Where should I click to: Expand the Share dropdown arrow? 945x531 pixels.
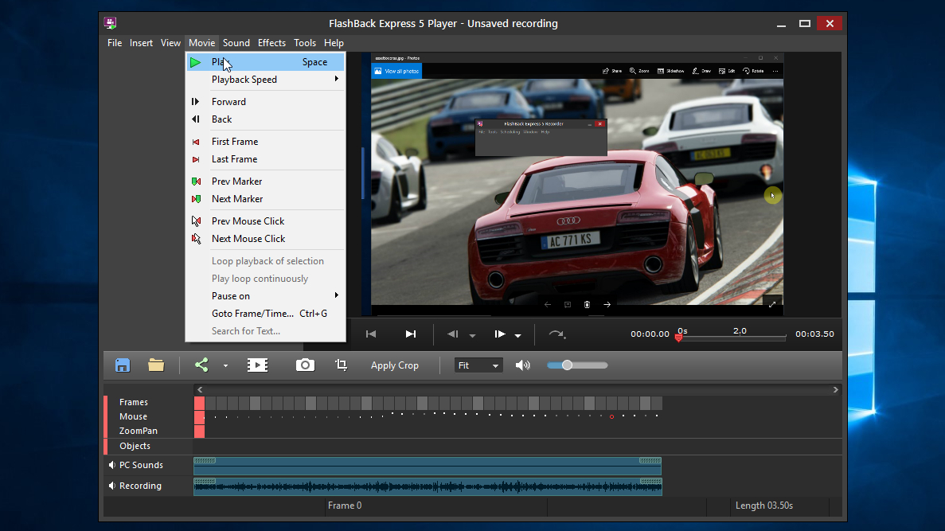[x=225, y=366]
